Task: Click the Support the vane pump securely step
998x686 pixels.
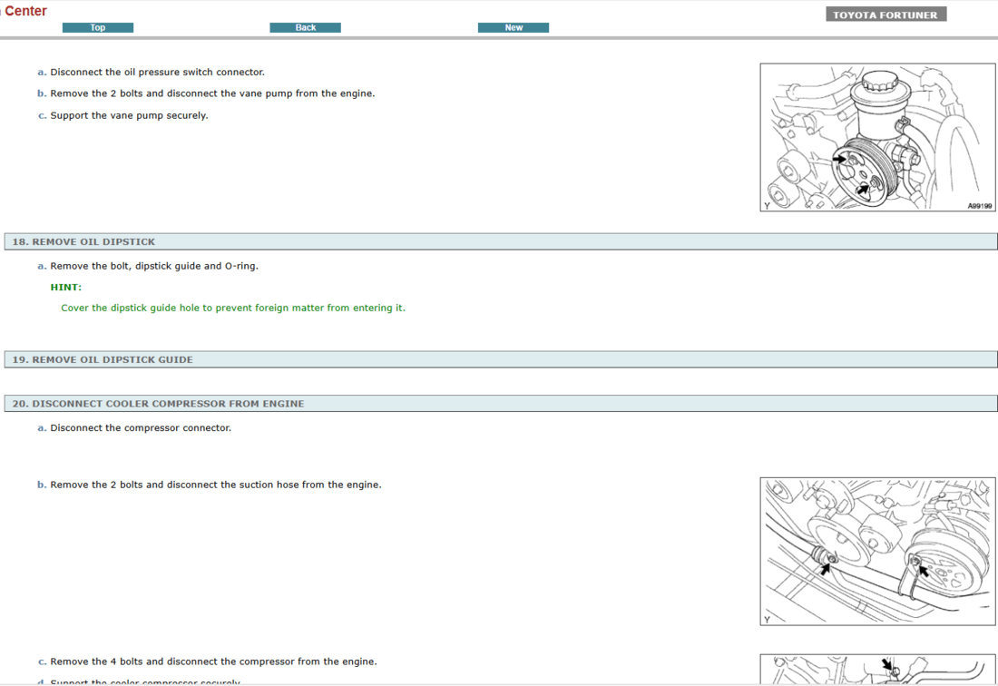Action: [x=129, y=116]
